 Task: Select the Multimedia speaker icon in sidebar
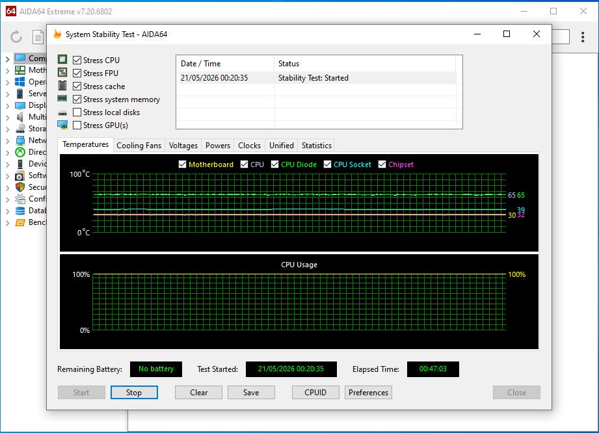(20, 117)
